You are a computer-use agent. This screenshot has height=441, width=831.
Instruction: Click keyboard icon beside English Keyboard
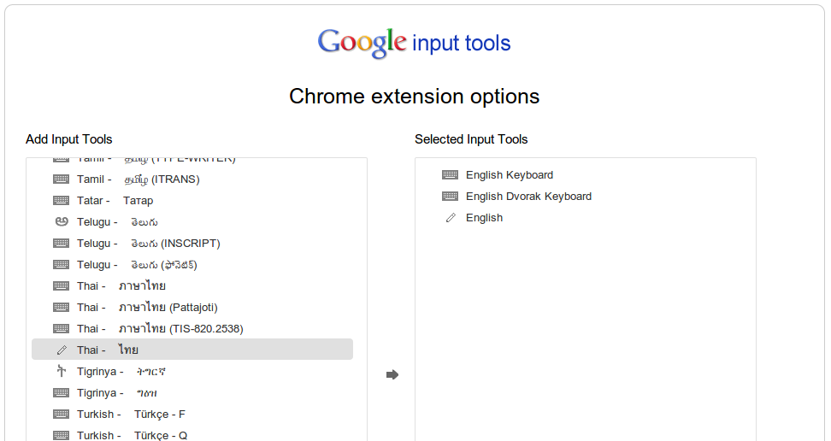450,175
